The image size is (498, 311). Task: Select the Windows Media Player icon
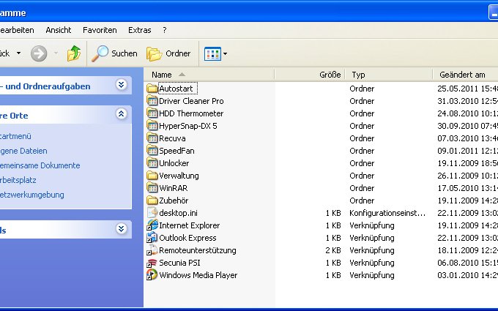[x=152, y=275]
